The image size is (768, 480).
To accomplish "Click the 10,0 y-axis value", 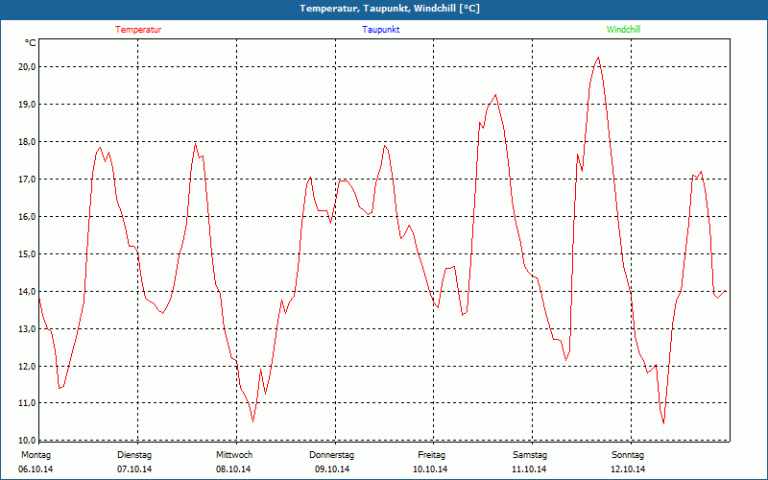I will pos(27,440).
